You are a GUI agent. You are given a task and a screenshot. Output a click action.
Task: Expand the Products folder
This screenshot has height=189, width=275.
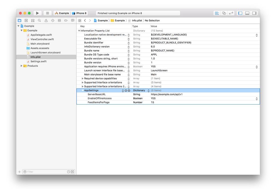coord(21,66)
